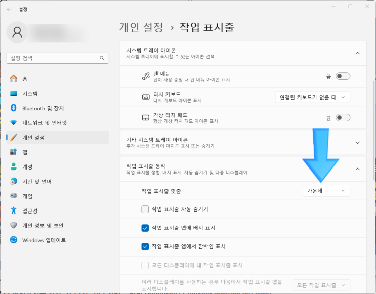Click the 시간 및 언어 globe icon

[14, 181]
